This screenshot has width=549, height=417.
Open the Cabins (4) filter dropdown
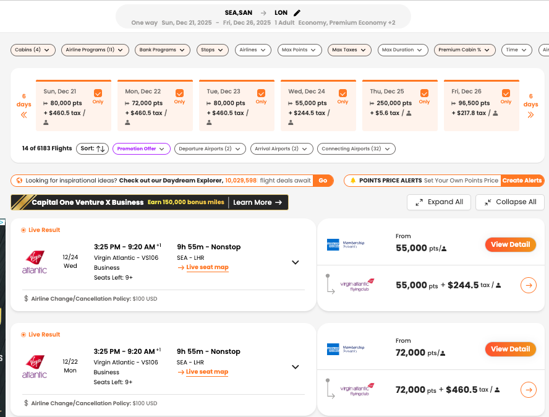click(x=33, y=49)
